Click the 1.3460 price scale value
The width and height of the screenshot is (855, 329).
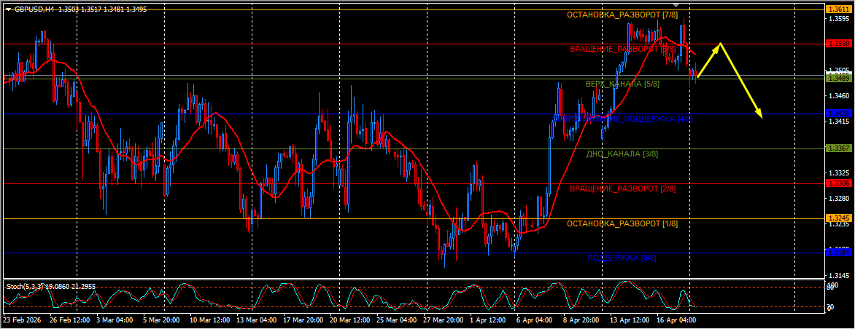click(837, 96)
